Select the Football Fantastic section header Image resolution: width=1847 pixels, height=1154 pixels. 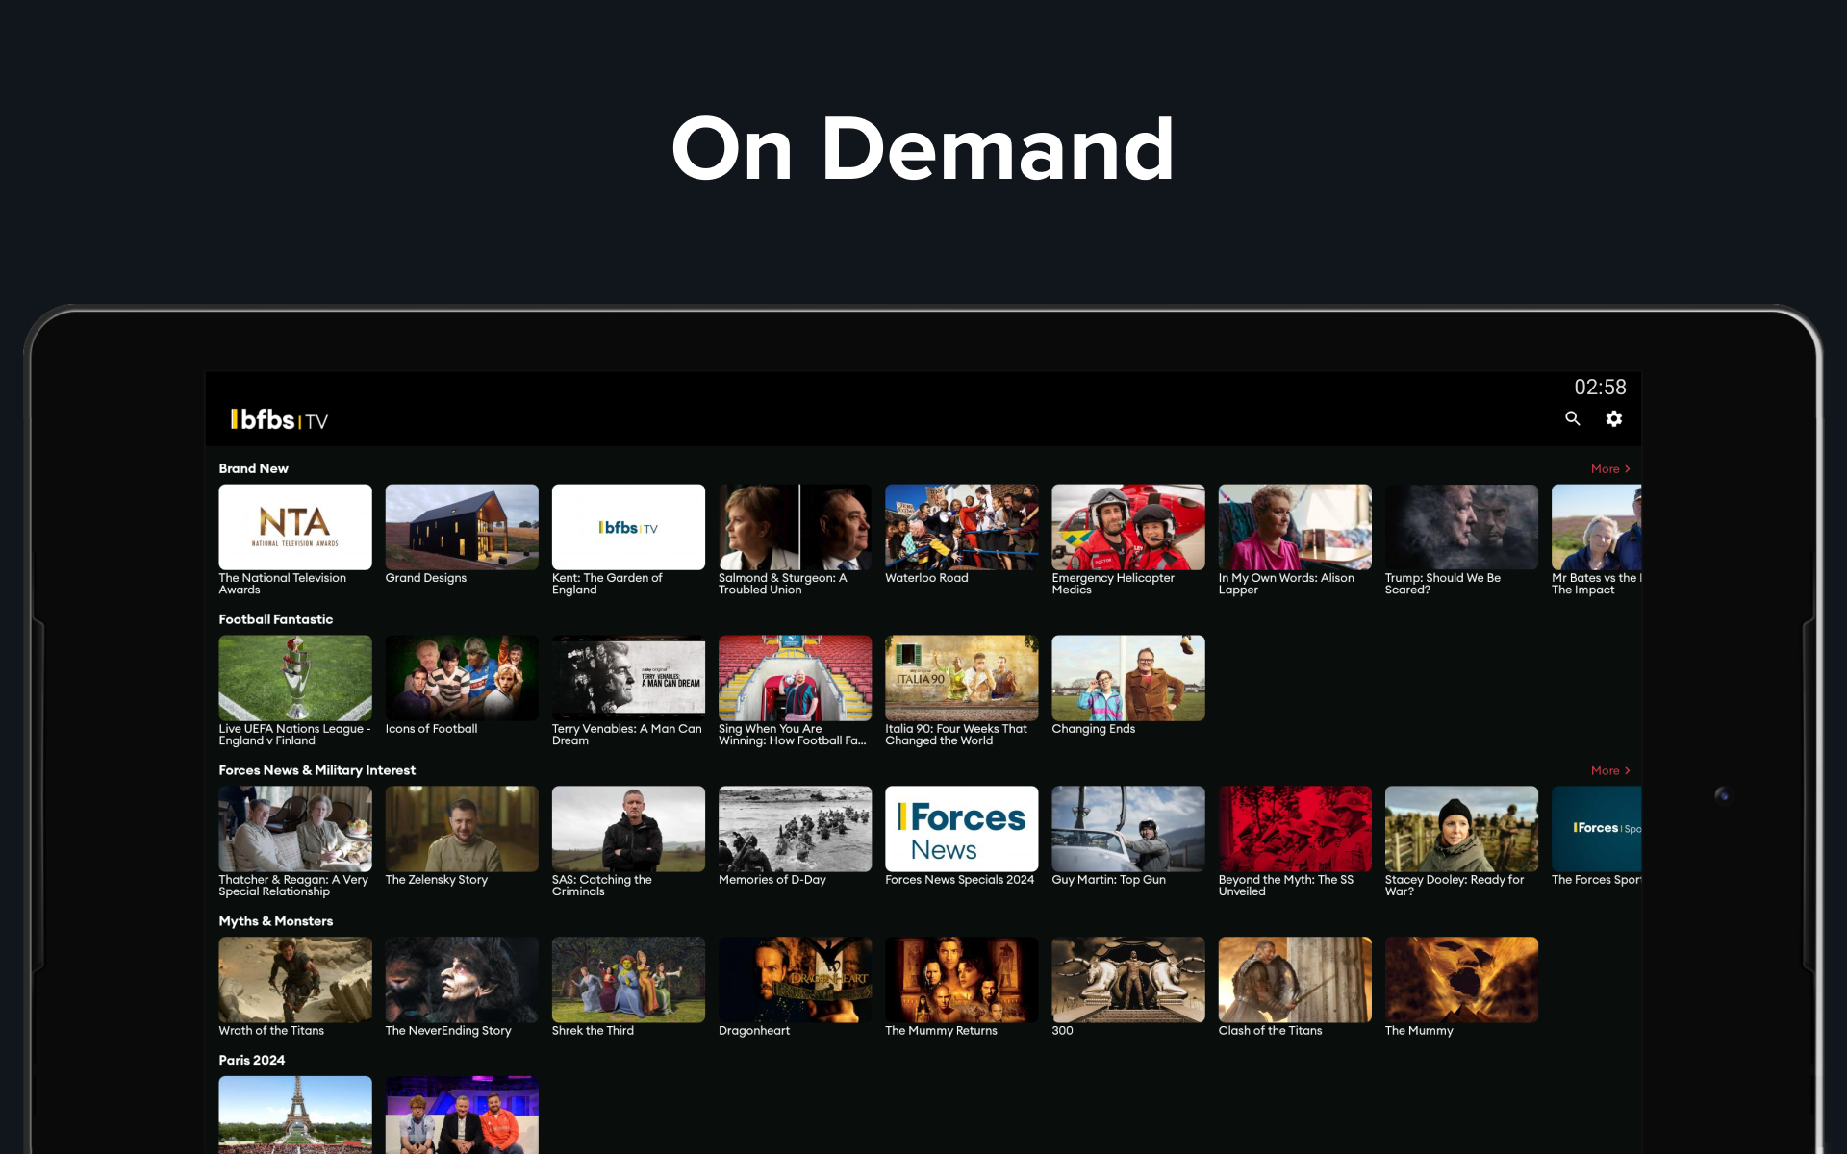click(x=276, y=618)
